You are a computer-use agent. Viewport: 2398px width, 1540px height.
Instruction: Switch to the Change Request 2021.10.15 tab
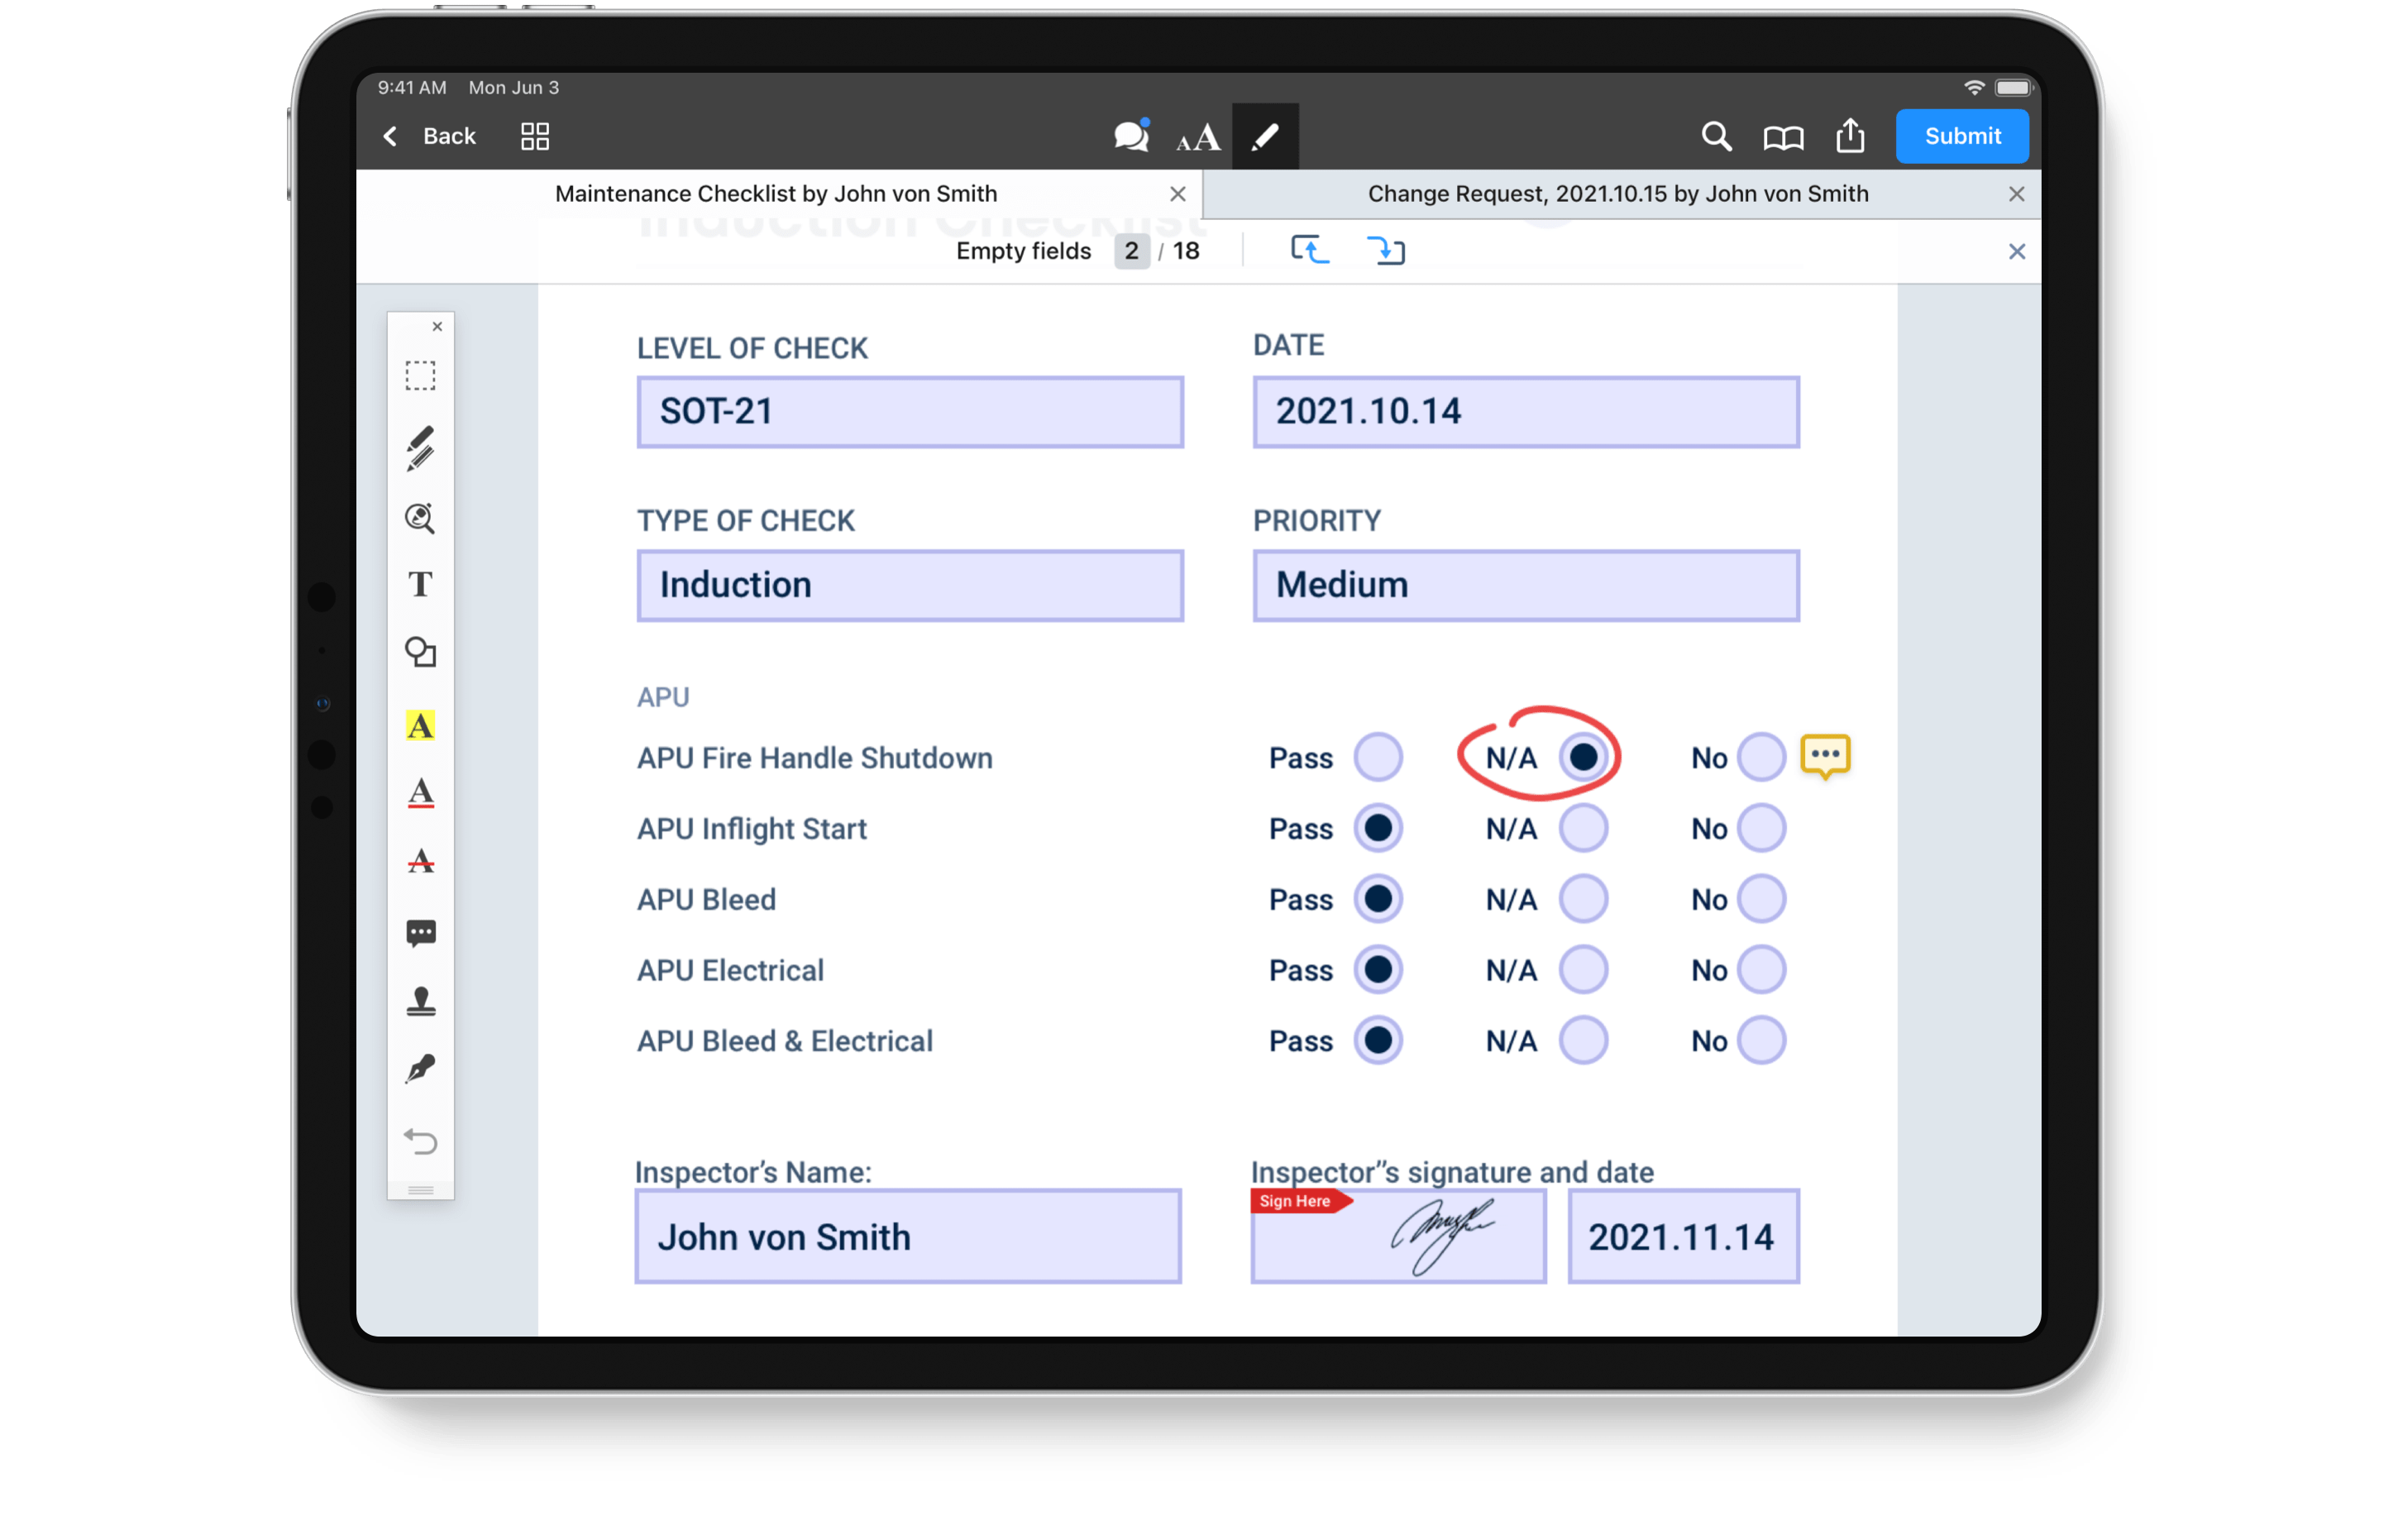(1617, 194)
